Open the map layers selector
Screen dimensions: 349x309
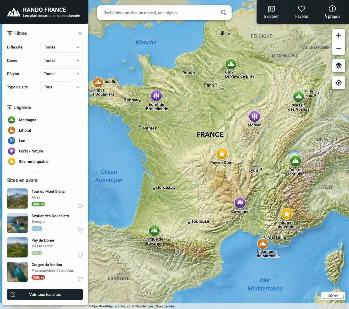pyautogui.click(x=339, y=66)
